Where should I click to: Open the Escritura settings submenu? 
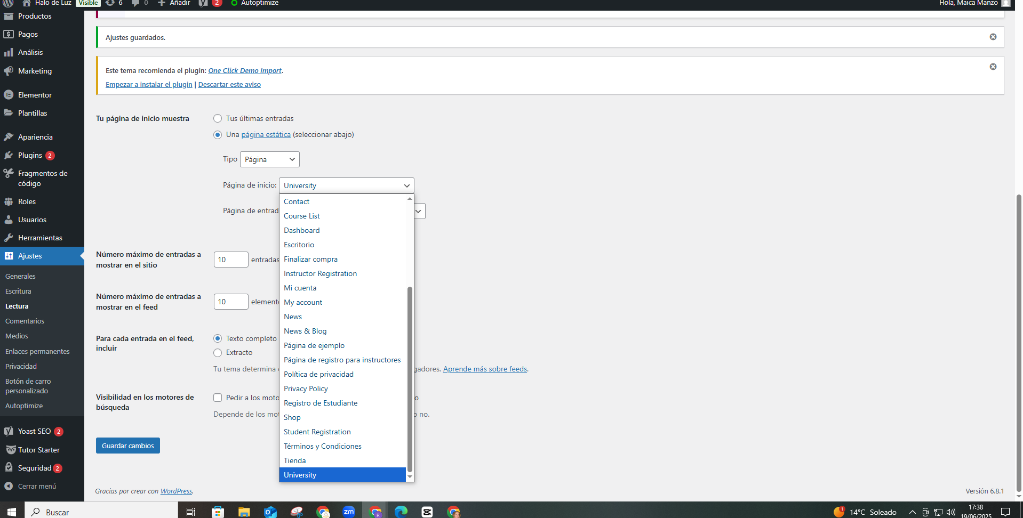(18, 291)
